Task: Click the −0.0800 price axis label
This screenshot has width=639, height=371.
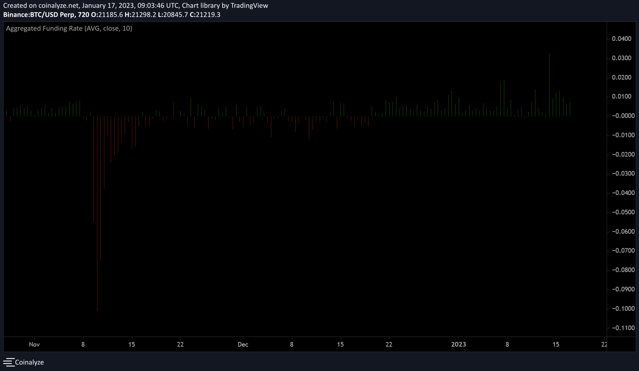Action: [623, 270]
